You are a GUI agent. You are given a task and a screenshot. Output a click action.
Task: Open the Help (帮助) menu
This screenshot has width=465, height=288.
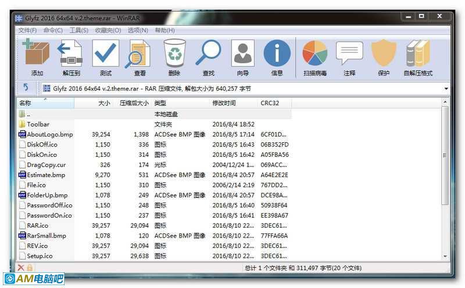point(164,30)
